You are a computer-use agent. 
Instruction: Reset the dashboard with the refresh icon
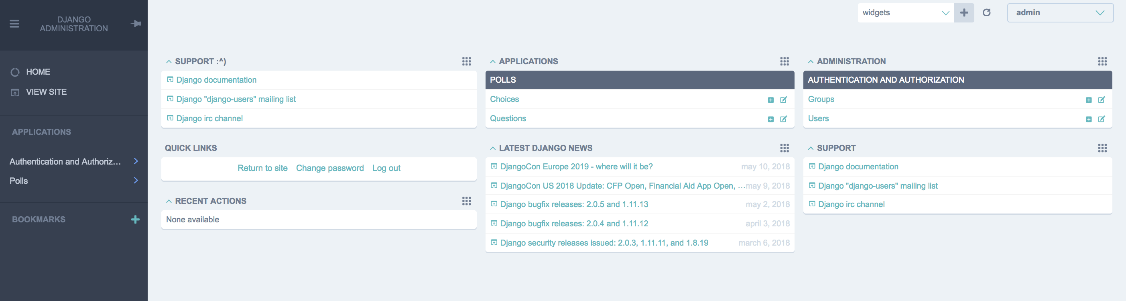pyautogui.click(x=987, y=13)
